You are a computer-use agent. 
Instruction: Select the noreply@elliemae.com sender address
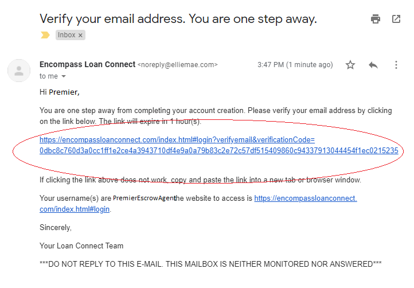pos(177,65)
